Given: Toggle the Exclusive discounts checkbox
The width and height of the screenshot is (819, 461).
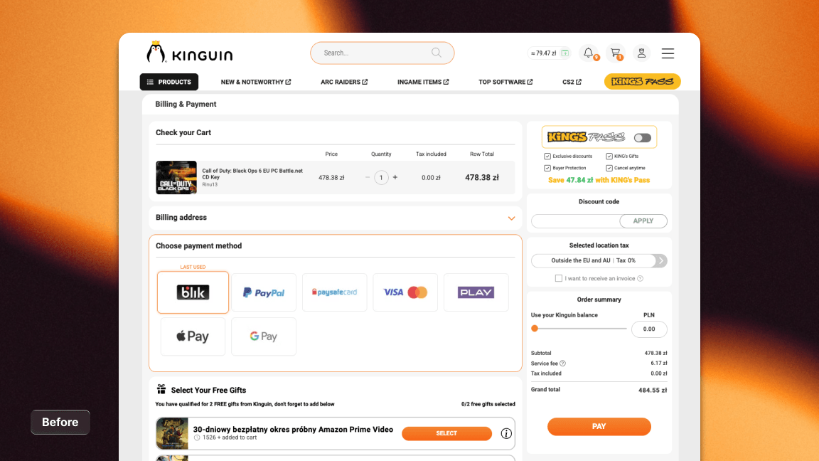Looking at the screenshot, I should pyautogui.click(x=547, y=157).
